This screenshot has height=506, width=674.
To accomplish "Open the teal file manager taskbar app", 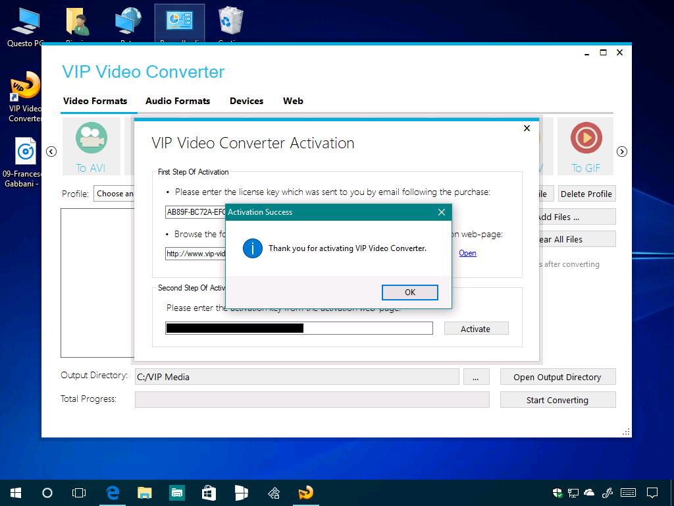I will 176,493.
